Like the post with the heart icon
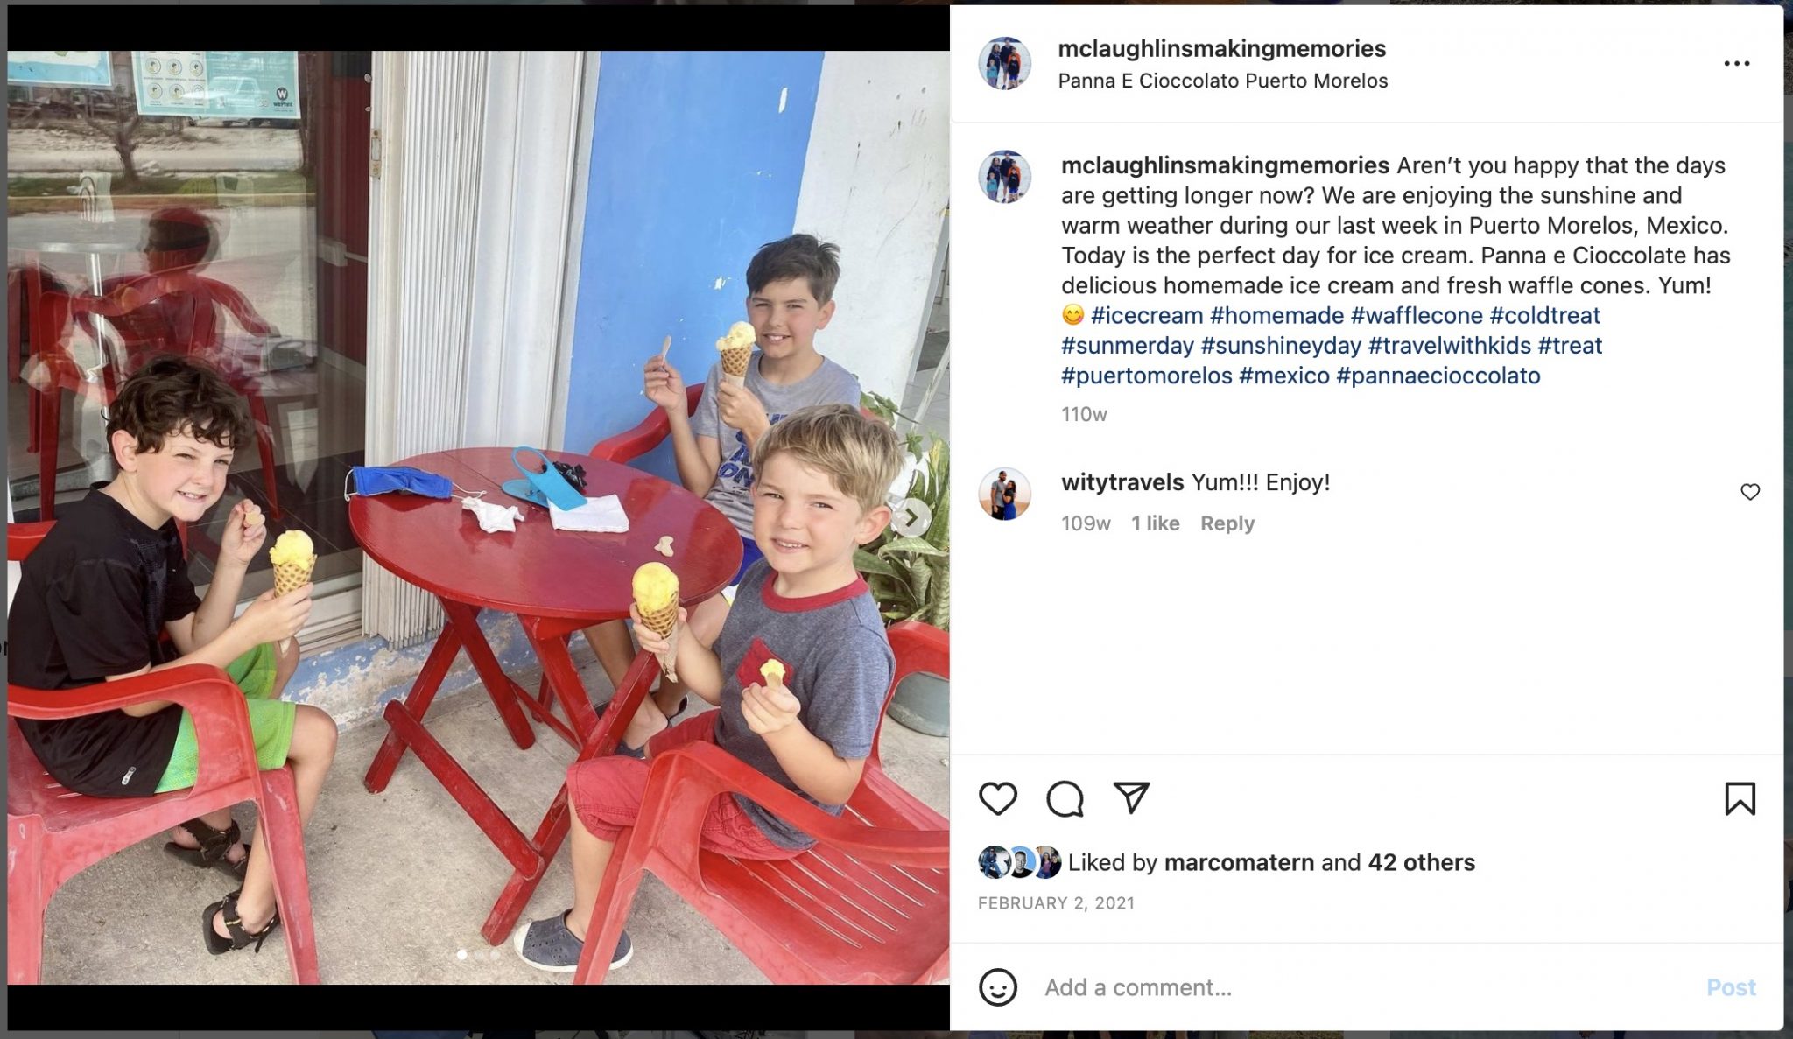1793x1039 pixels. tap(997, 798)
